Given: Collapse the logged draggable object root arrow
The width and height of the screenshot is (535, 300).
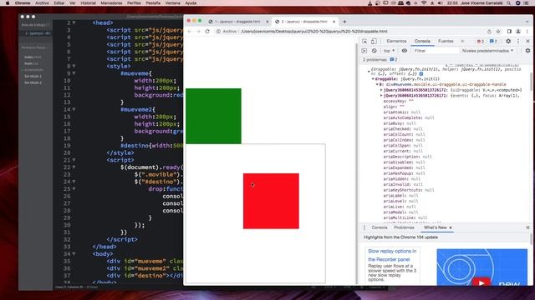Looking at the screenshot, I should coord(369,72).
